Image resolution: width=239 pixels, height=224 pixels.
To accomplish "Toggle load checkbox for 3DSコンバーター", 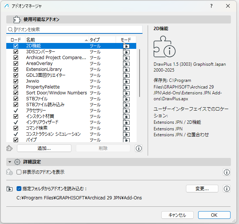I will [x=16, y=52].
